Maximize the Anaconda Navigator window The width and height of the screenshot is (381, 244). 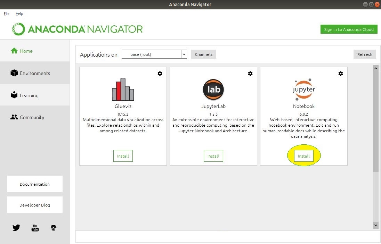click(371, 5)
